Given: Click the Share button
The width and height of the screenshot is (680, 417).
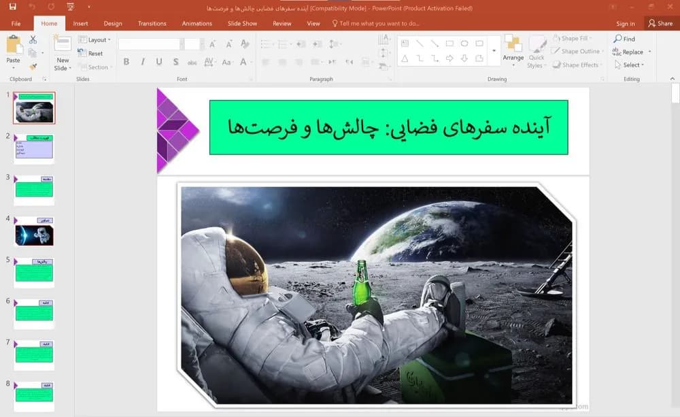Looking at the screenshot, I should 660,23.
